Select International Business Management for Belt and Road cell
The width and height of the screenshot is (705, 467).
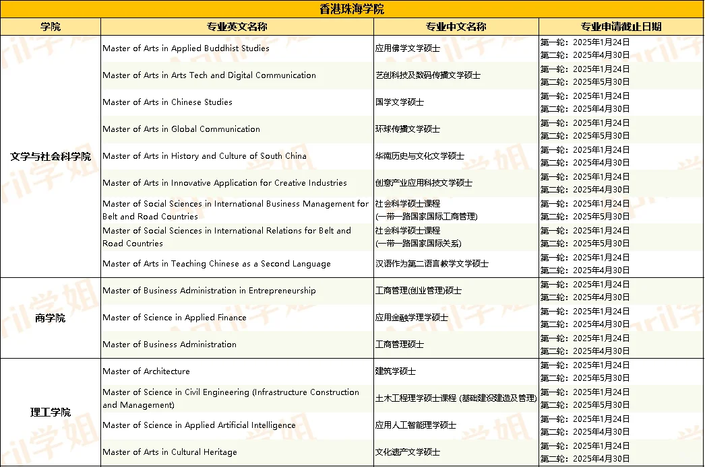(x=237, y=210)
